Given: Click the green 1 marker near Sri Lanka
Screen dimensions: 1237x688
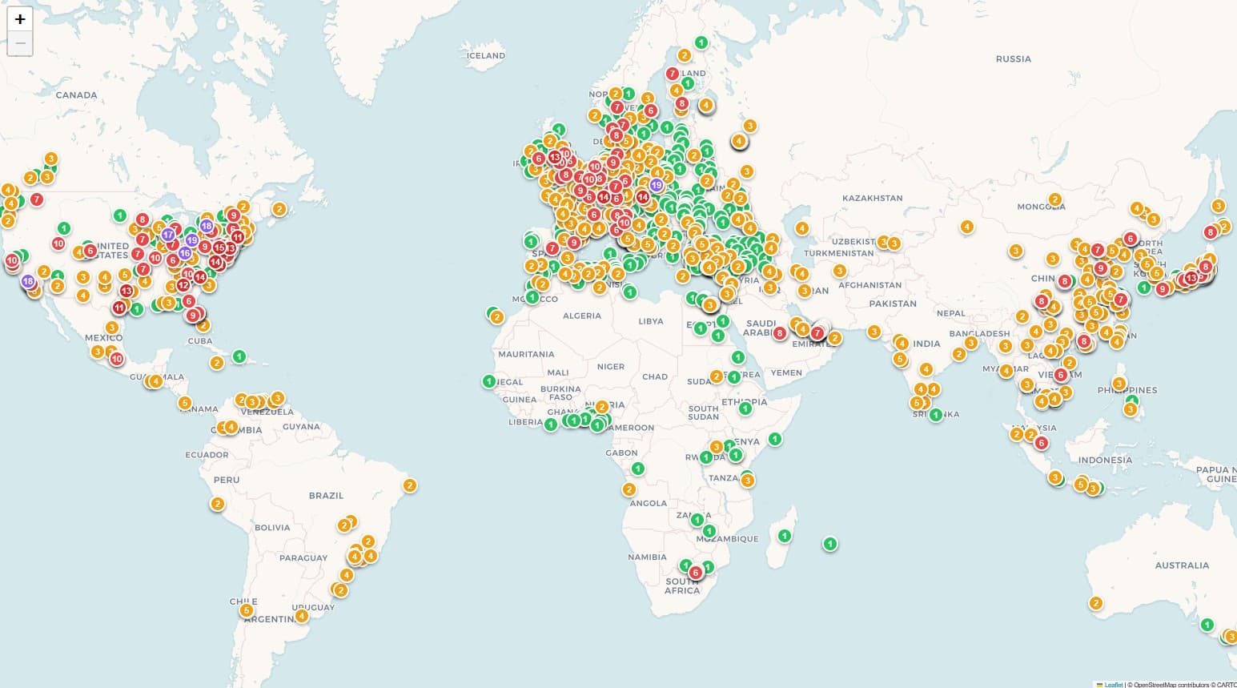Looking at the screenshot, I should [936, 414].
